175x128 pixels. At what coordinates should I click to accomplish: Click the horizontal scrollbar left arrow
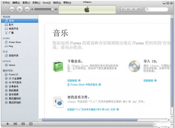(40, 120)
